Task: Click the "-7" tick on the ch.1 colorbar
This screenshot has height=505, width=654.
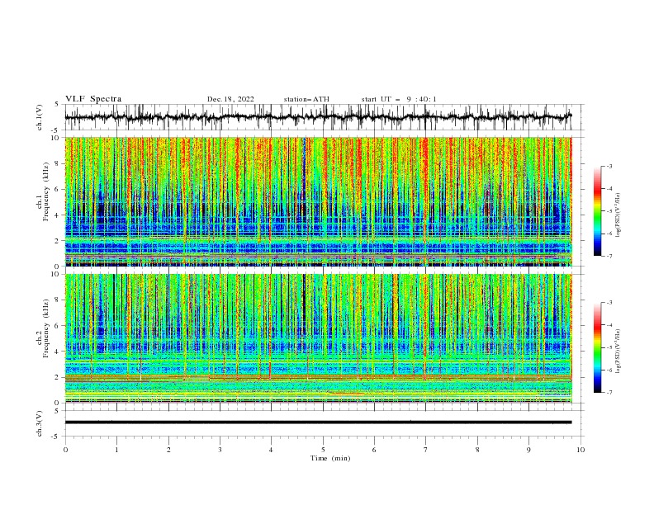Action: click(609, 256)
